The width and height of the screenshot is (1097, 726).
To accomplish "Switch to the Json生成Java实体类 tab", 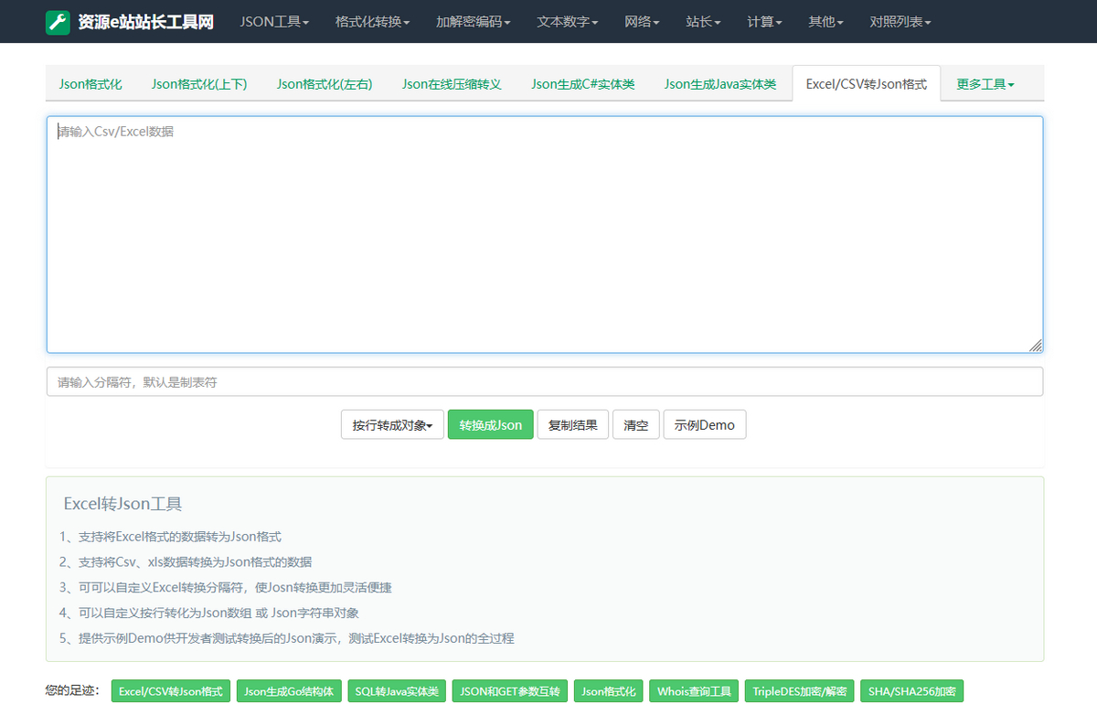I will point(720,84).
